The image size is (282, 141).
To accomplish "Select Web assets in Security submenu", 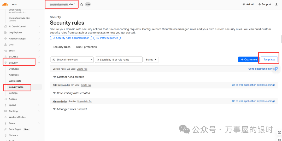I will [15, 81].
